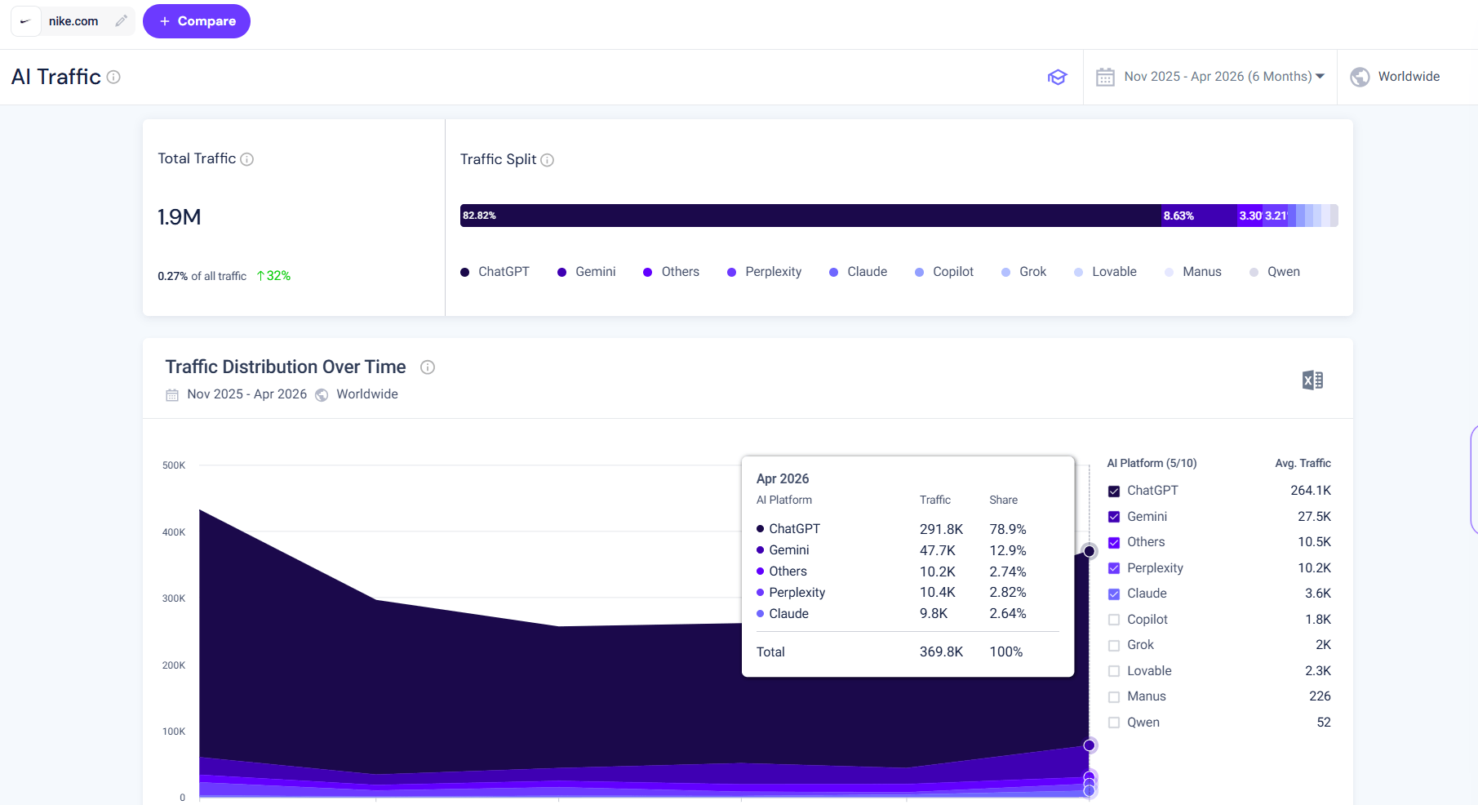The height and width of the screenshot is (805, 1478).
Task: Click the Compare button
Action: 197,21
